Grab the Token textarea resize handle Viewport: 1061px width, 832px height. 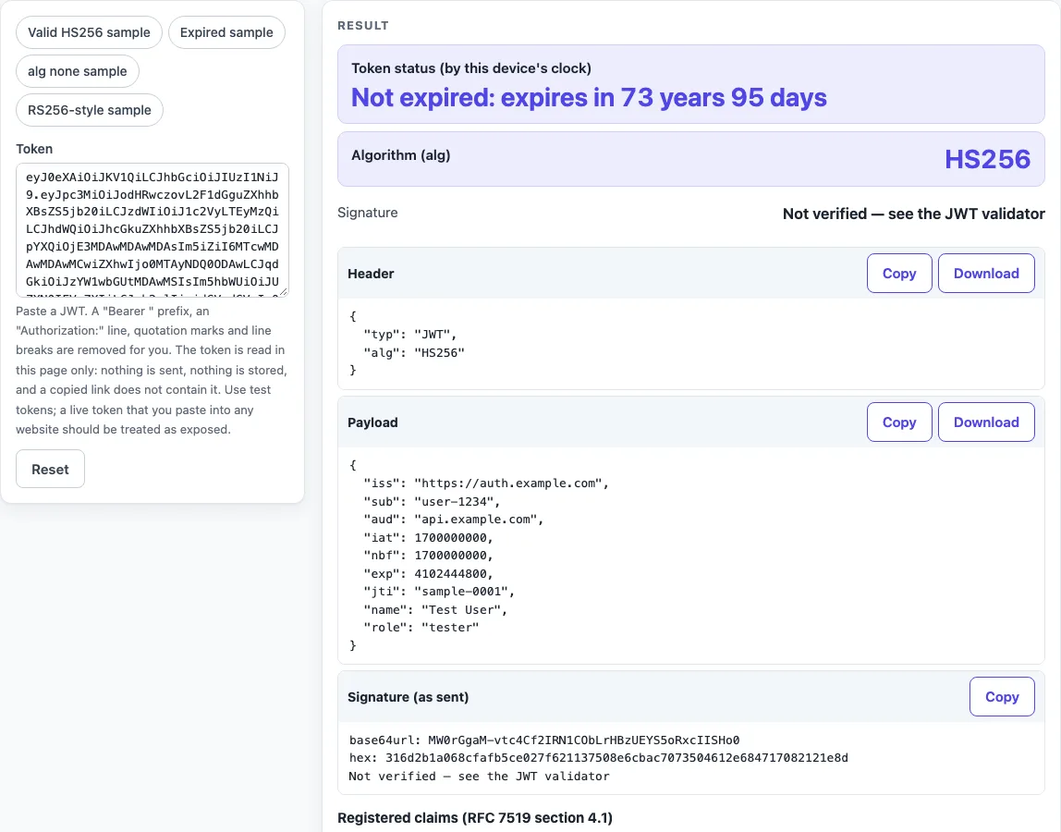(284, 292)
